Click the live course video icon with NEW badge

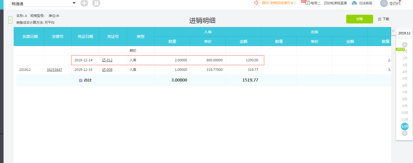pos(307,3)
